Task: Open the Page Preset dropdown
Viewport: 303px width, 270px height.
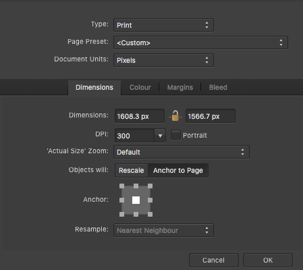Action: click(200, 43)
